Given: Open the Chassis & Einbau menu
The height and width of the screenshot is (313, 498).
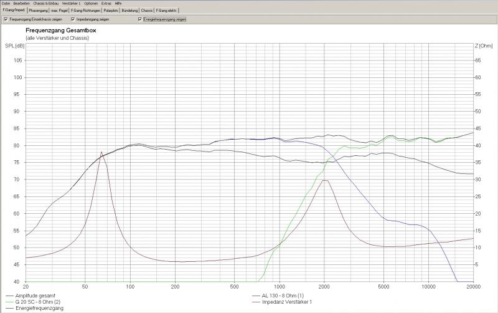Looking at the screenshot, I should pyautogui.click(x=46, y=4).
